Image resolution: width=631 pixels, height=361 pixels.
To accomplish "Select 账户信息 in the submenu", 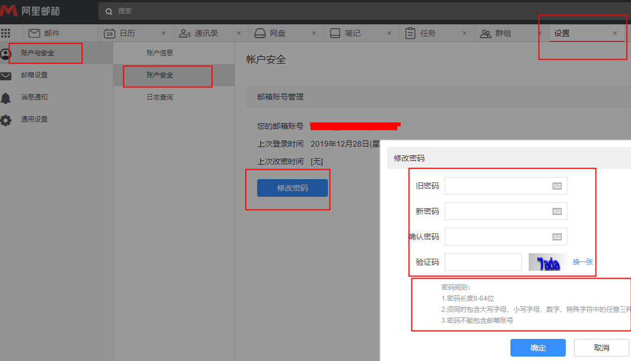I will click(160, 53).
